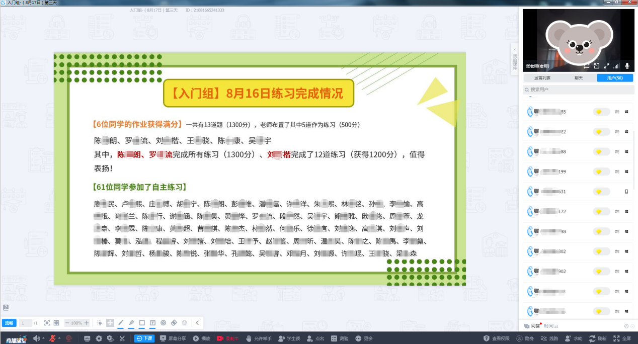Open the 更多 more menu

click(364, 338)
